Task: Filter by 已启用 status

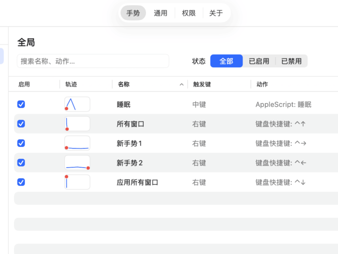Action: [259, 61]
